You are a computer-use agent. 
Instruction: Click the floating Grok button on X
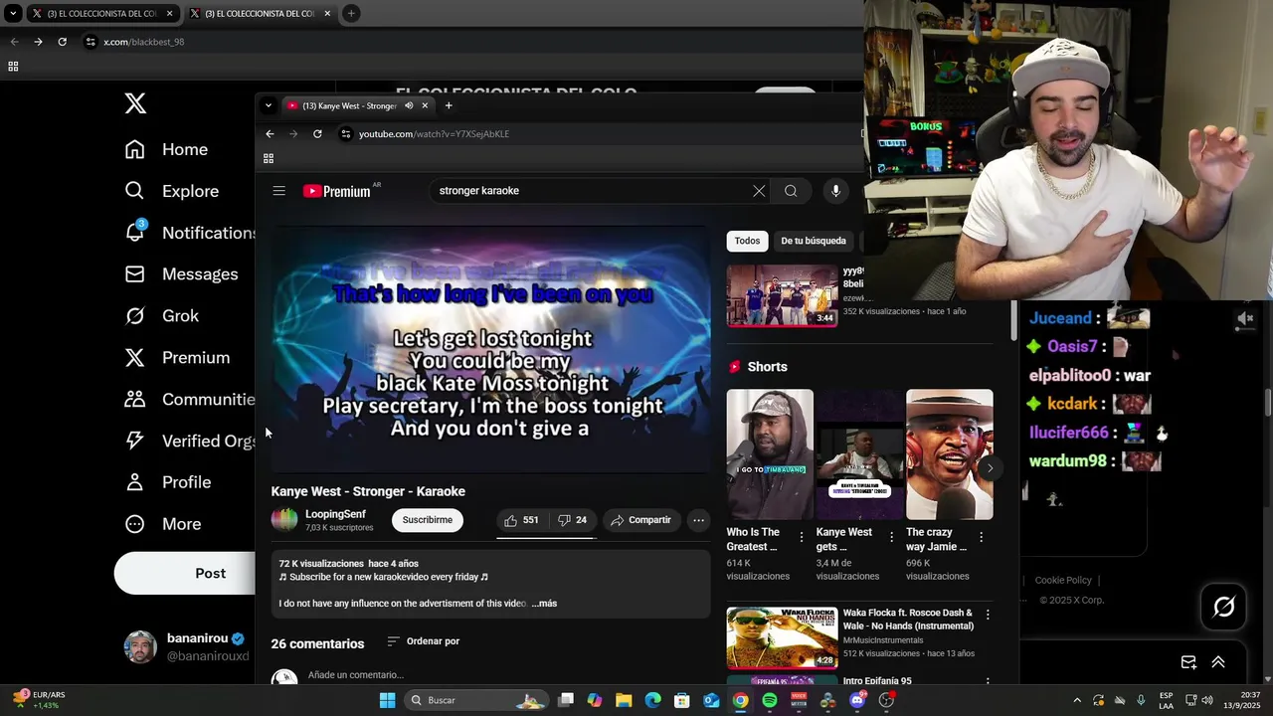click(x=1223, y=607)
